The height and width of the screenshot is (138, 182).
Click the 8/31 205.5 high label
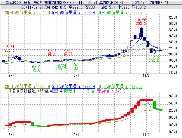click(10, 48)
